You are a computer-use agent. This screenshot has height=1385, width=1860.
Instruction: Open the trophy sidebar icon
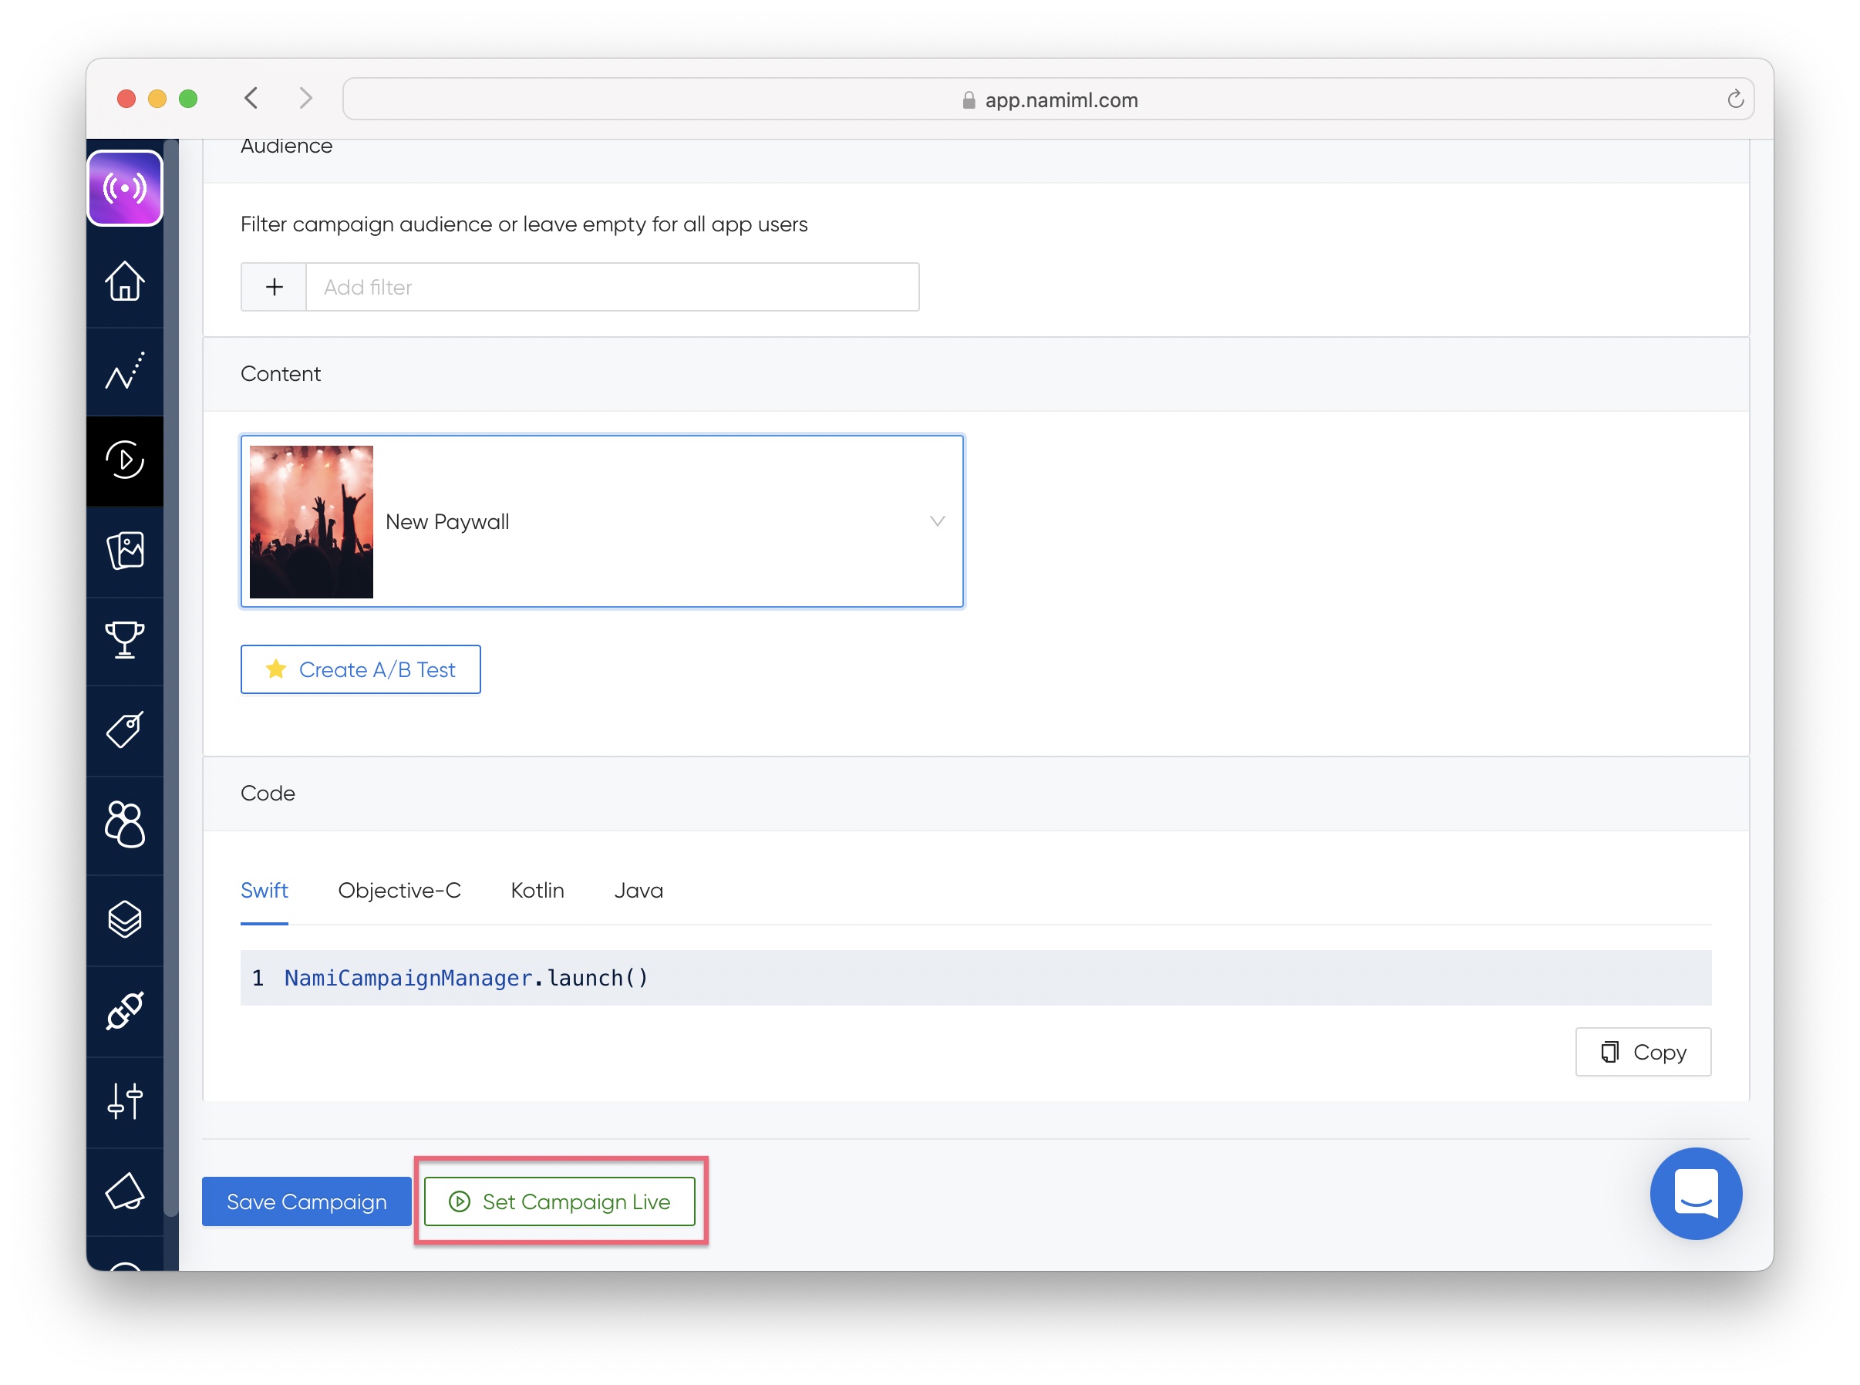(x=125, y=641)
